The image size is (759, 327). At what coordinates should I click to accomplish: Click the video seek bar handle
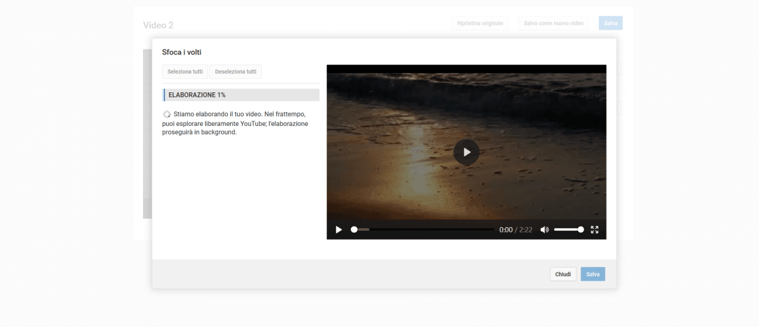pos(354,230)
